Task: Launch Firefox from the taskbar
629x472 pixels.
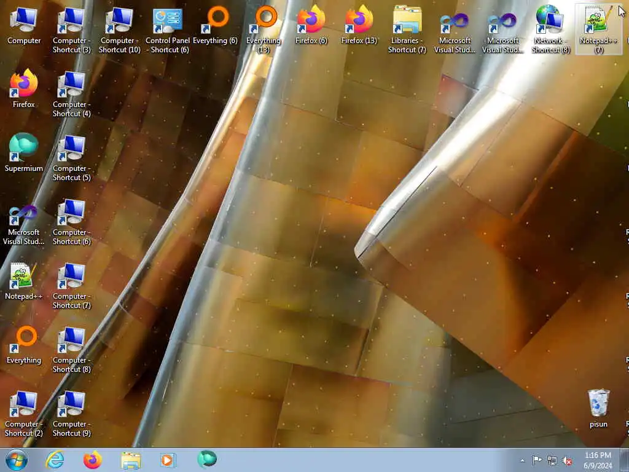Action: pos(93,460)
